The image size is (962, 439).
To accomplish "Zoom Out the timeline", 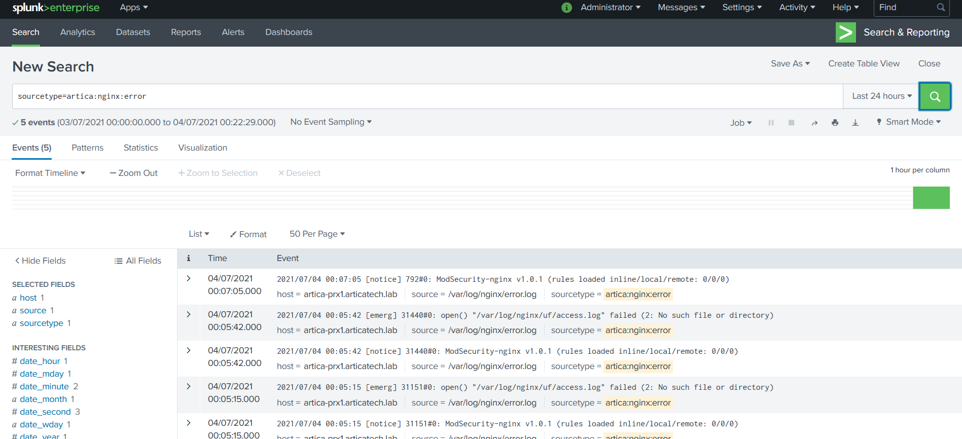I will click(134, 173).
